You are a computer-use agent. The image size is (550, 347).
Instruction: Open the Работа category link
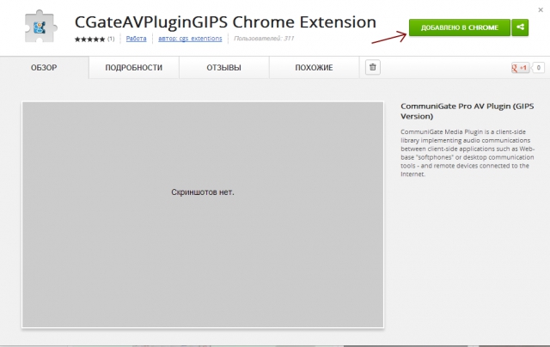[136, 39]
